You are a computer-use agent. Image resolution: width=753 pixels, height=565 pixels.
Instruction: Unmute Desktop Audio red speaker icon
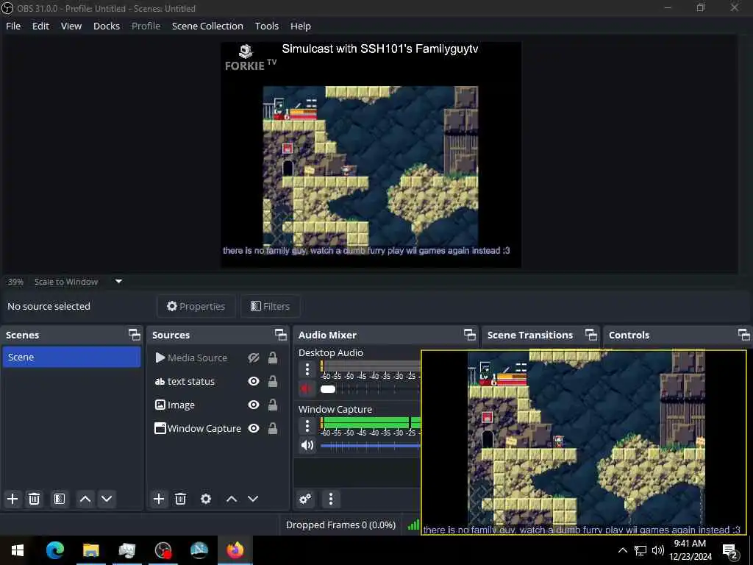(x=307, y=388)
